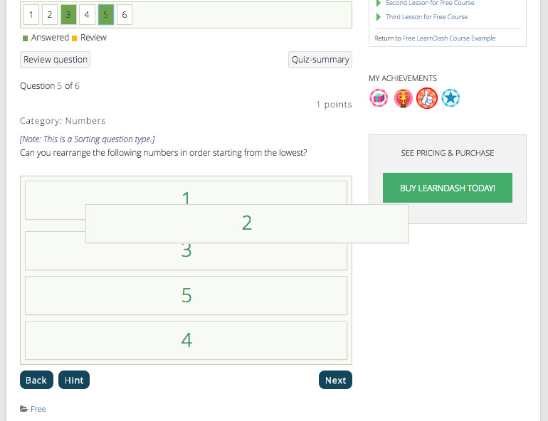
Task: Click the gold trophy achievement badge
Action: click(403, 98)
